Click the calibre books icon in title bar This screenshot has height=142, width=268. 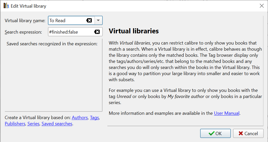[6, 6]
